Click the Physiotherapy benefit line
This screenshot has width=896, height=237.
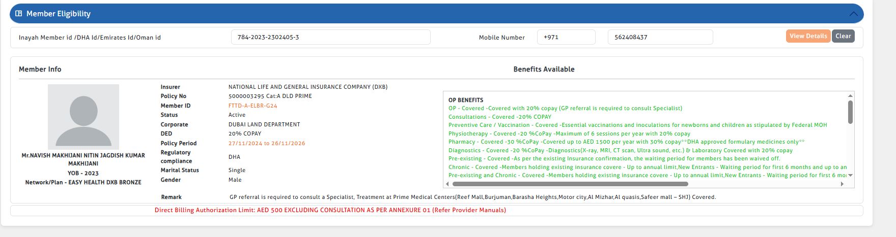pyautogui.click(x=569, y=133)
